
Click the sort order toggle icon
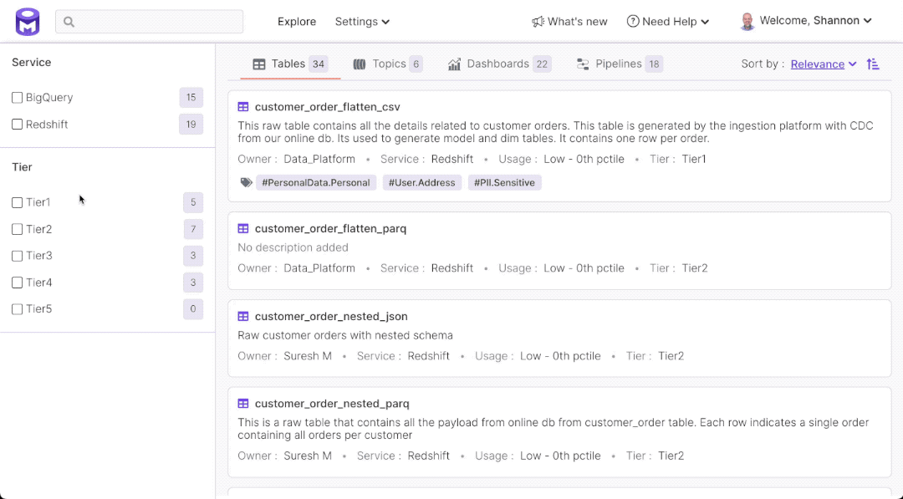point(873,64)
